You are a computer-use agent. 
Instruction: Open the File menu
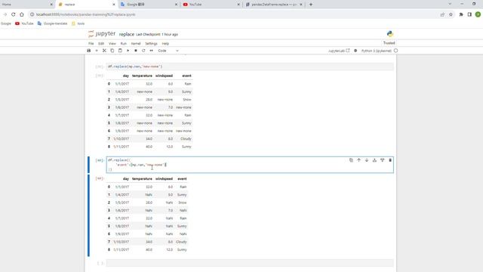click(91, 44)
